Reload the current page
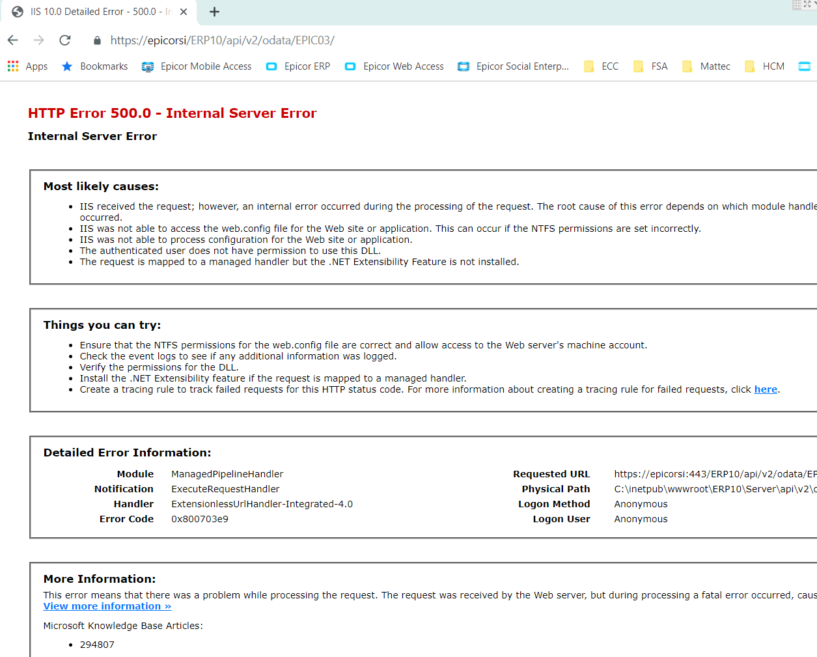The height and width of the screenshot is (657, 817). point(65,40)
